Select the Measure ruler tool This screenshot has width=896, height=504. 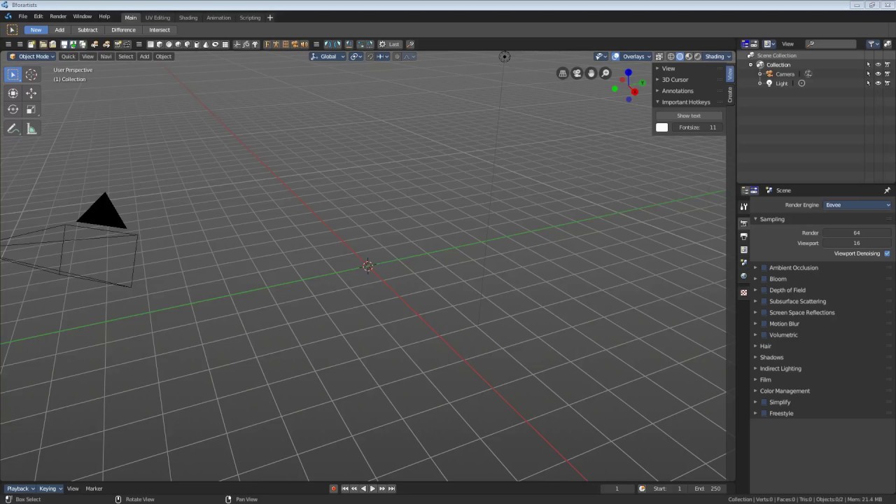click(31, 129)
